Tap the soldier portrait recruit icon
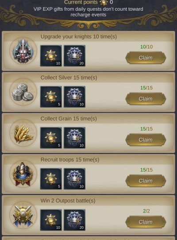The width and height of the screenshot is (177, 240). coord(23,174)
